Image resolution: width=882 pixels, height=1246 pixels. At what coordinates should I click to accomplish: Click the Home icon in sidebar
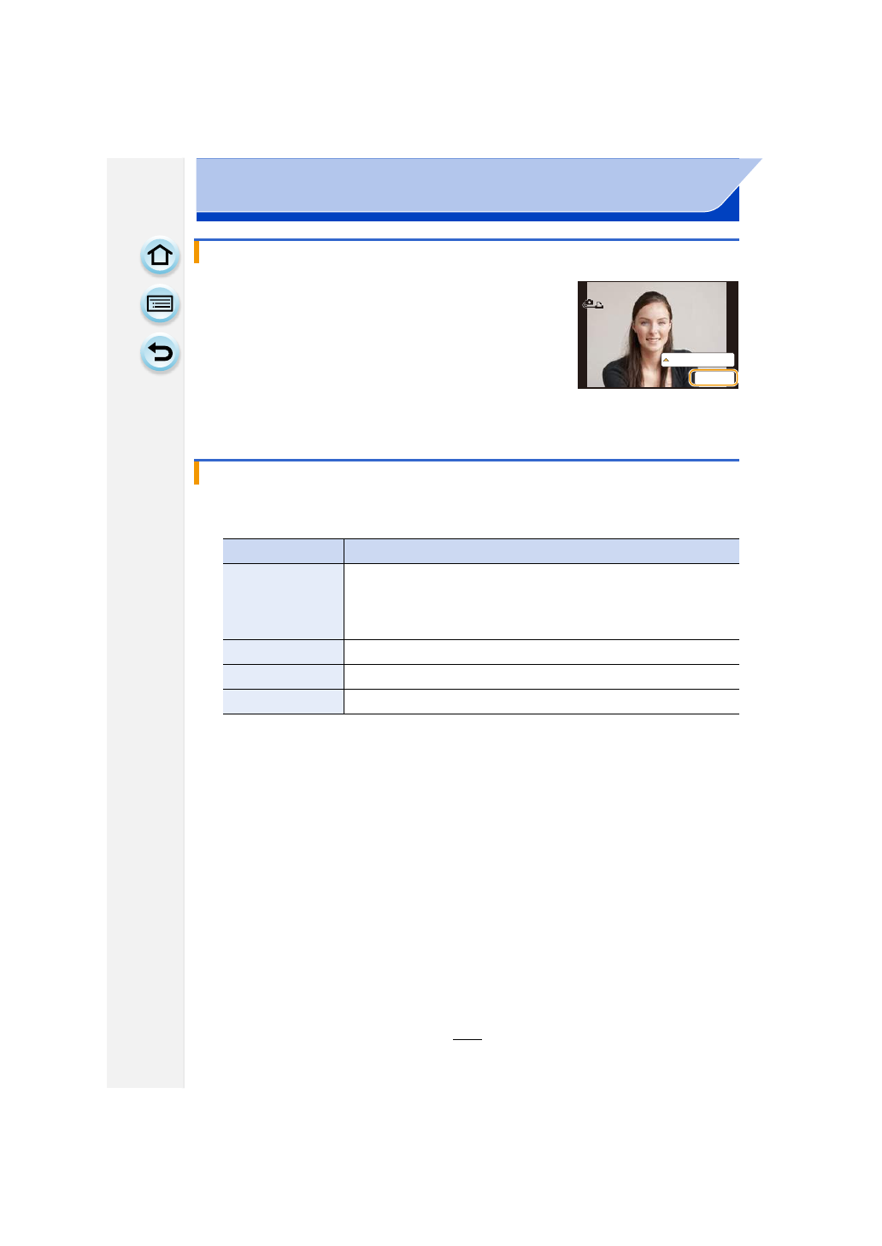coord(160,256)
